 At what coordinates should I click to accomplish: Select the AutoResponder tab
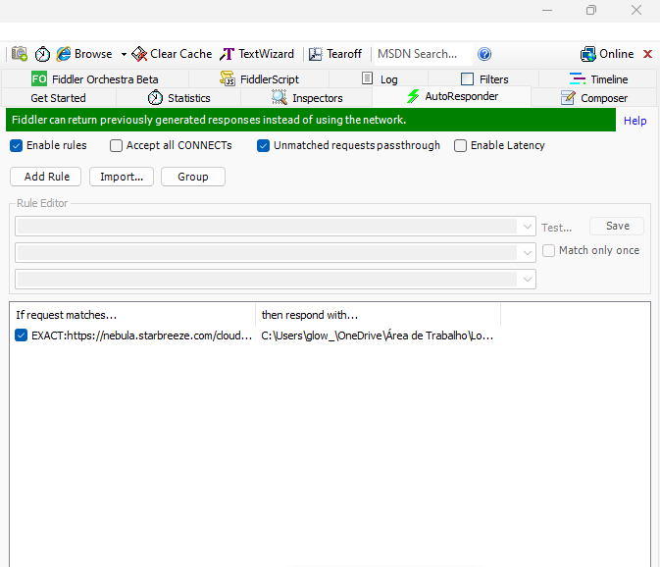click(452, 96)
